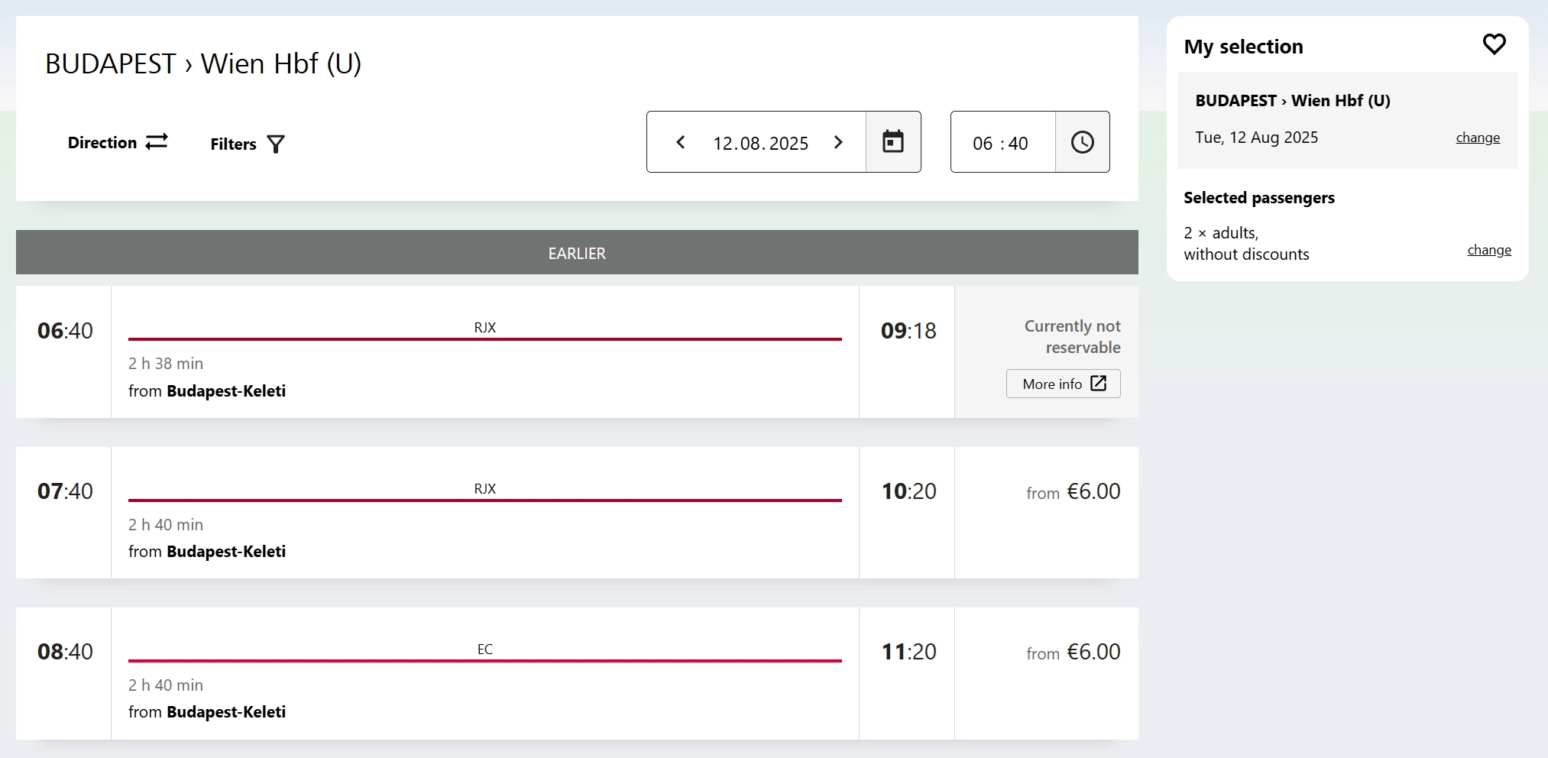Click the Filters label
1548x758 pixels.
(233, 144)
